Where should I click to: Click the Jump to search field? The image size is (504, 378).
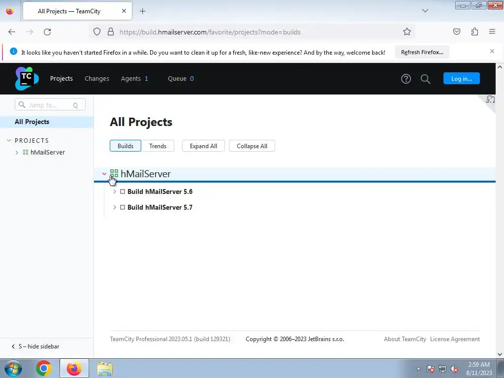point(50,105)
